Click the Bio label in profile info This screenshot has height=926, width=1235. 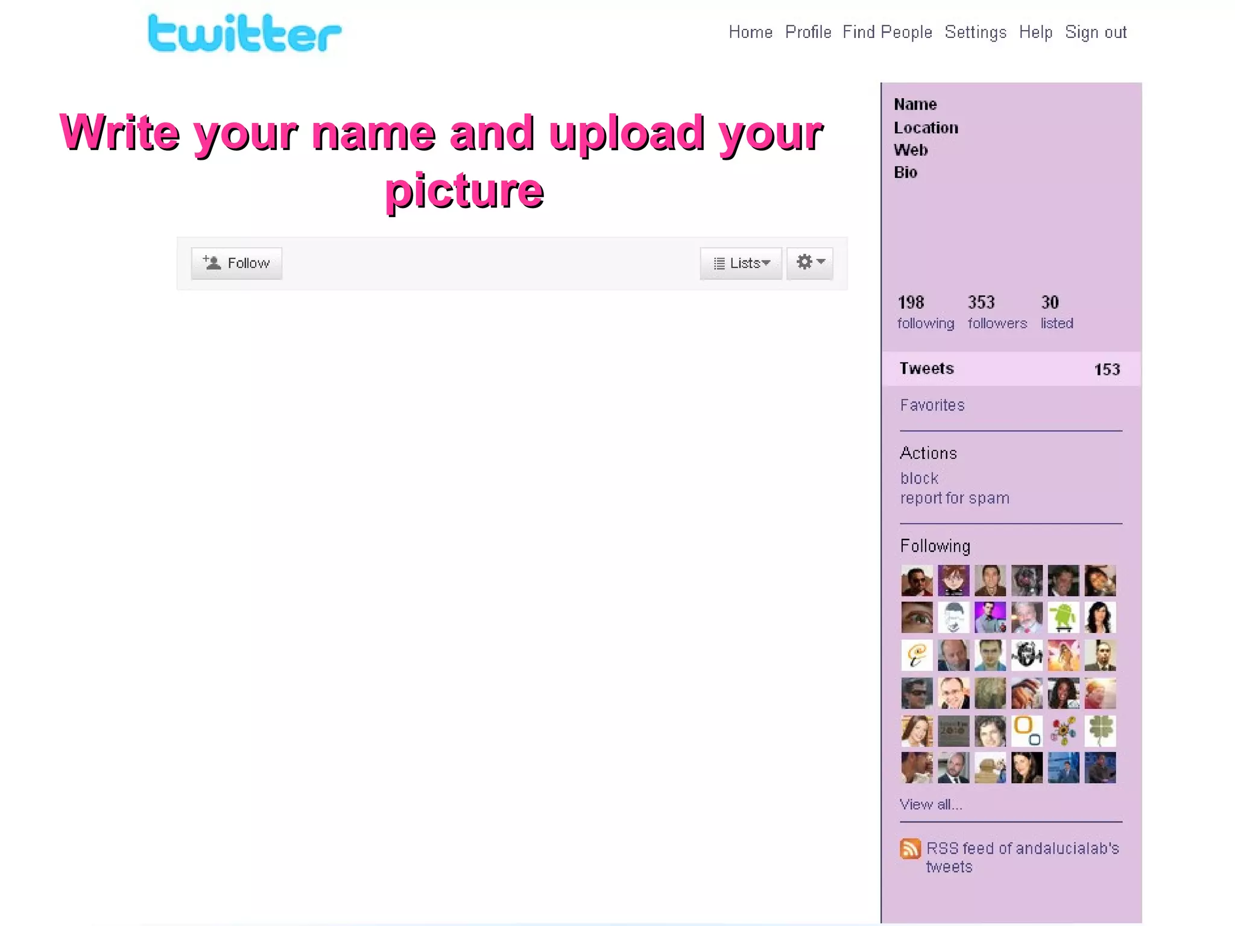905,172
